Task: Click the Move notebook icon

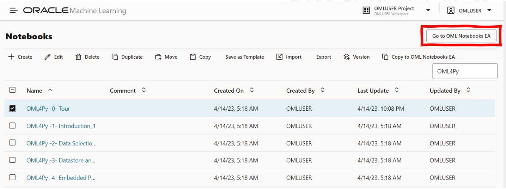Action: coord(158,57)
